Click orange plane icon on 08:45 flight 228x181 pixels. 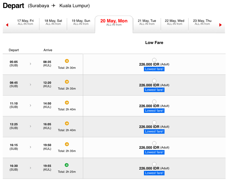pyautogui.click(x=67, y=82)
